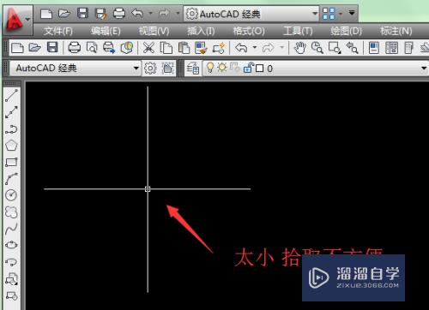
Task: Select the Polygon tool in Draw toolbar
Action: click(x=11, y=146)
